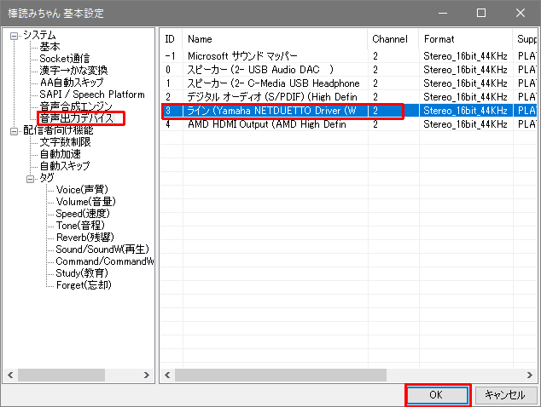Sort device list by ID column
This screenshot has height=407, width=541.
coord(172,39)
